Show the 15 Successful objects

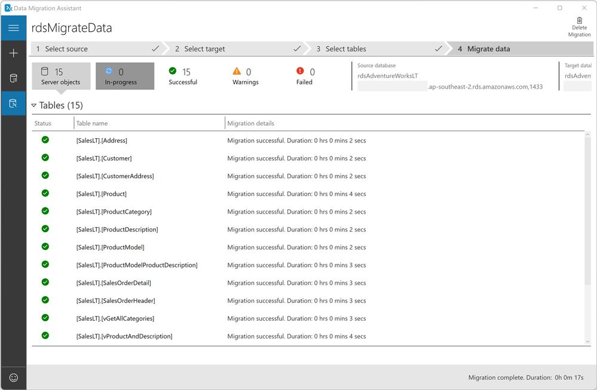pyautogui.click(x=183, y=76)
